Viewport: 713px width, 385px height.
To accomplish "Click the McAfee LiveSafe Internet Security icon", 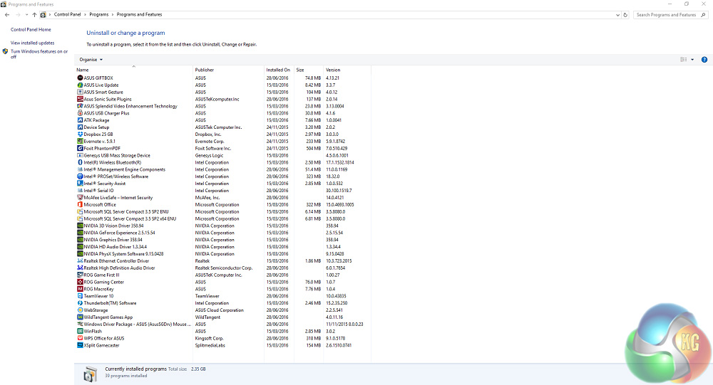I will [x=80, y=198].
